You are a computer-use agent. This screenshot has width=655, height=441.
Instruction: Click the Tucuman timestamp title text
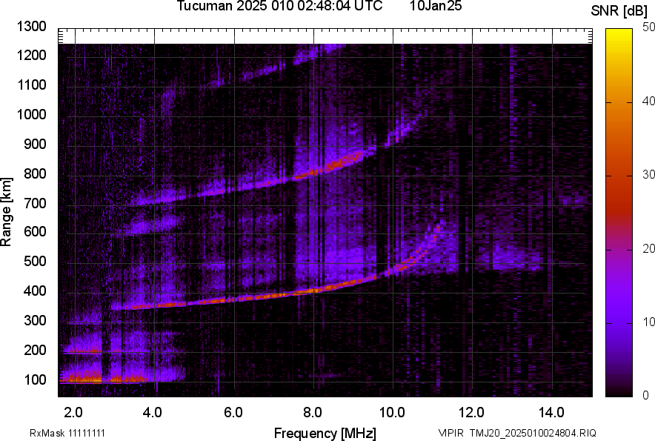tap(279, 7)
